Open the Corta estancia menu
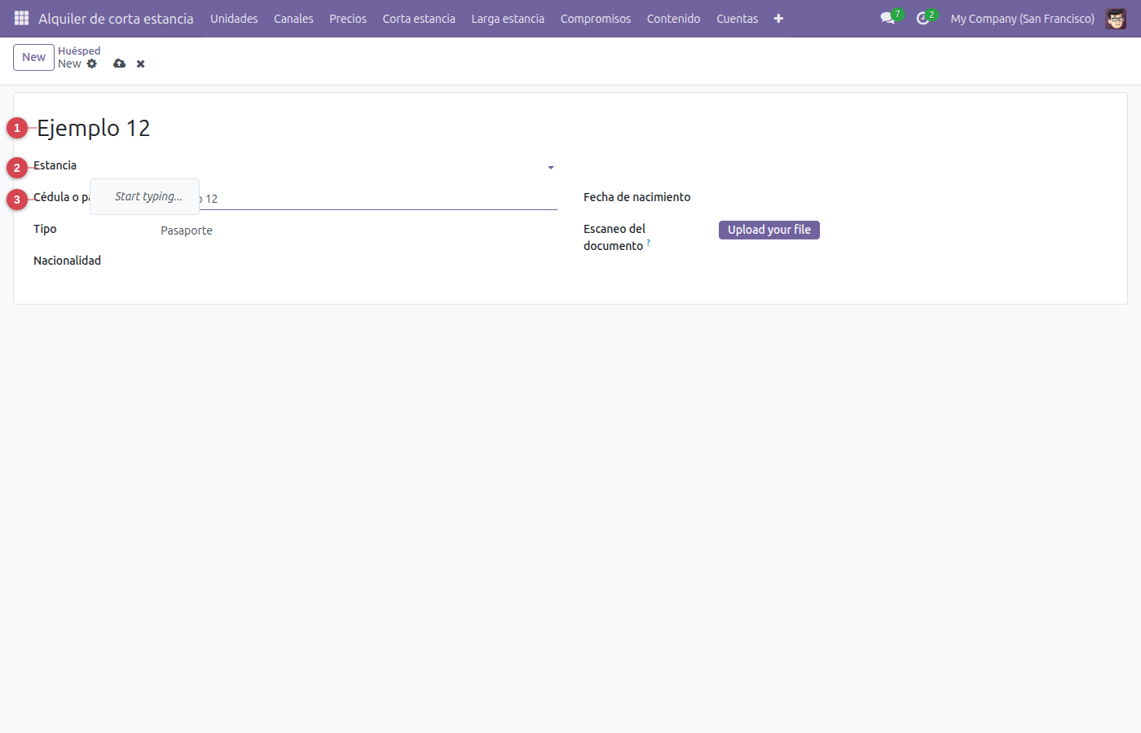Screen dimensions: 1141x733 click(x=419, y=18)
